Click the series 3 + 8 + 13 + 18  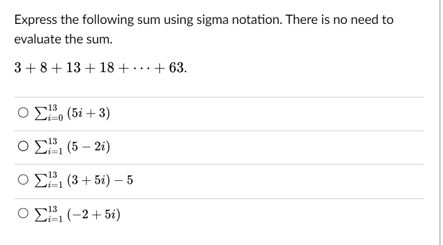tap(64, 68)
